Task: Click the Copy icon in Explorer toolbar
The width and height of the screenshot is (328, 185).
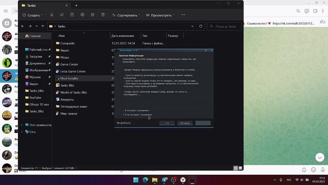Action: click(x=62, y=15)
